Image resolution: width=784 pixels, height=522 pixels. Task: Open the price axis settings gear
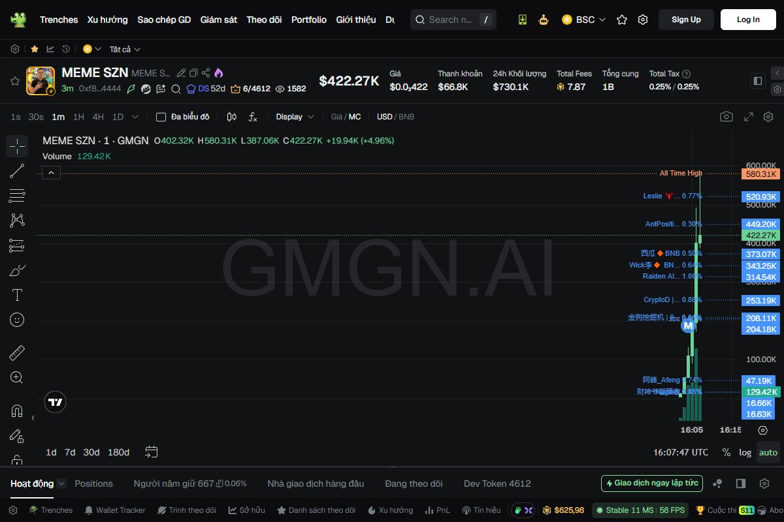coord(762,430)
